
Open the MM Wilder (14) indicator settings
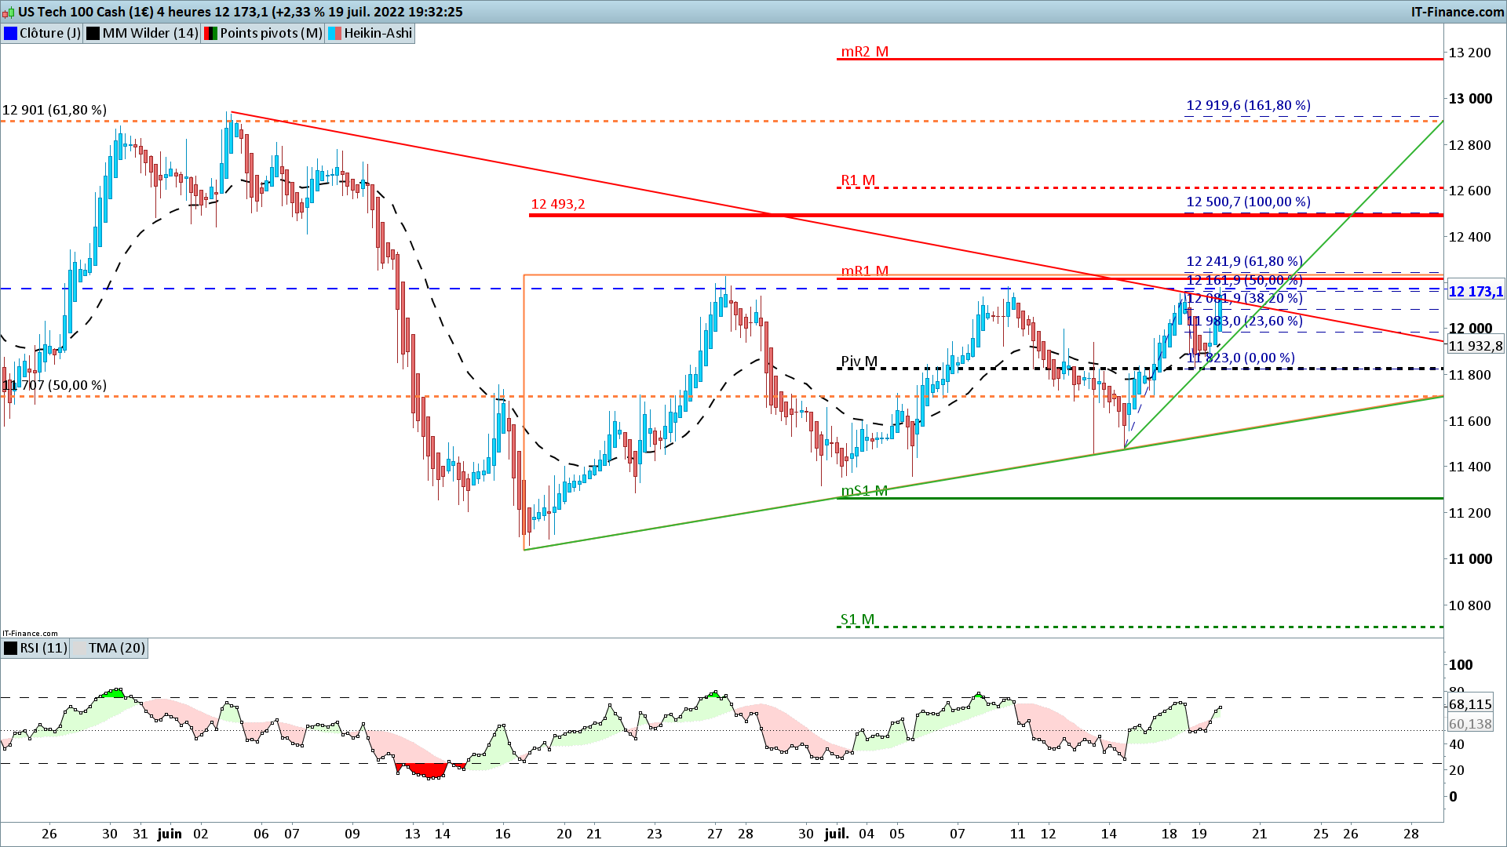[150, 33]
